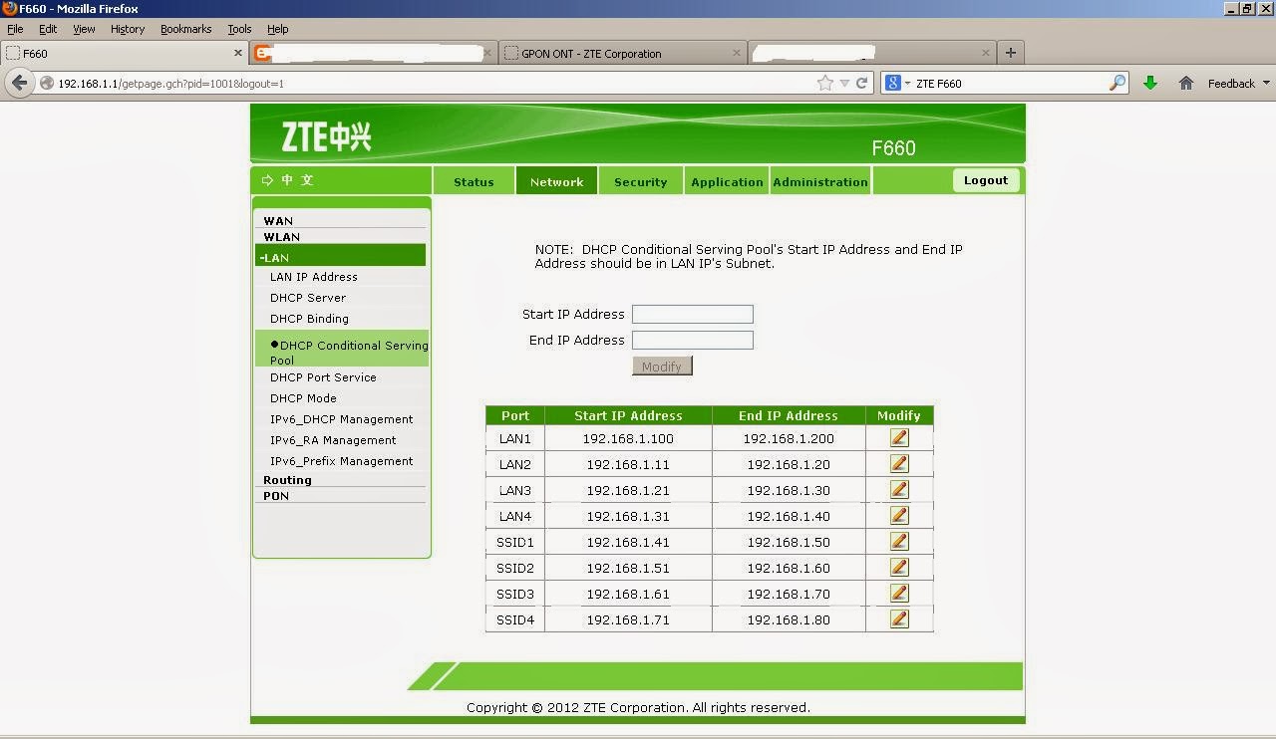Image resolution: width=1276 pixels, height=739 pixels.
Task: Click the Logout button
Action: [x=986, y=180]
